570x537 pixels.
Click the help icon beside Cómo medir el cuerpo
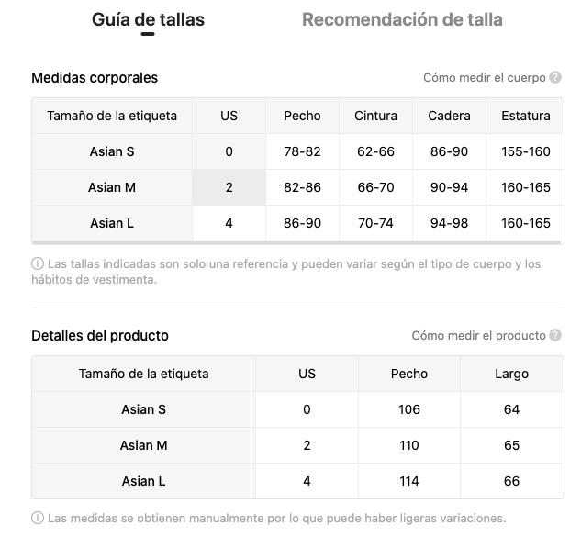pos(555,78)
